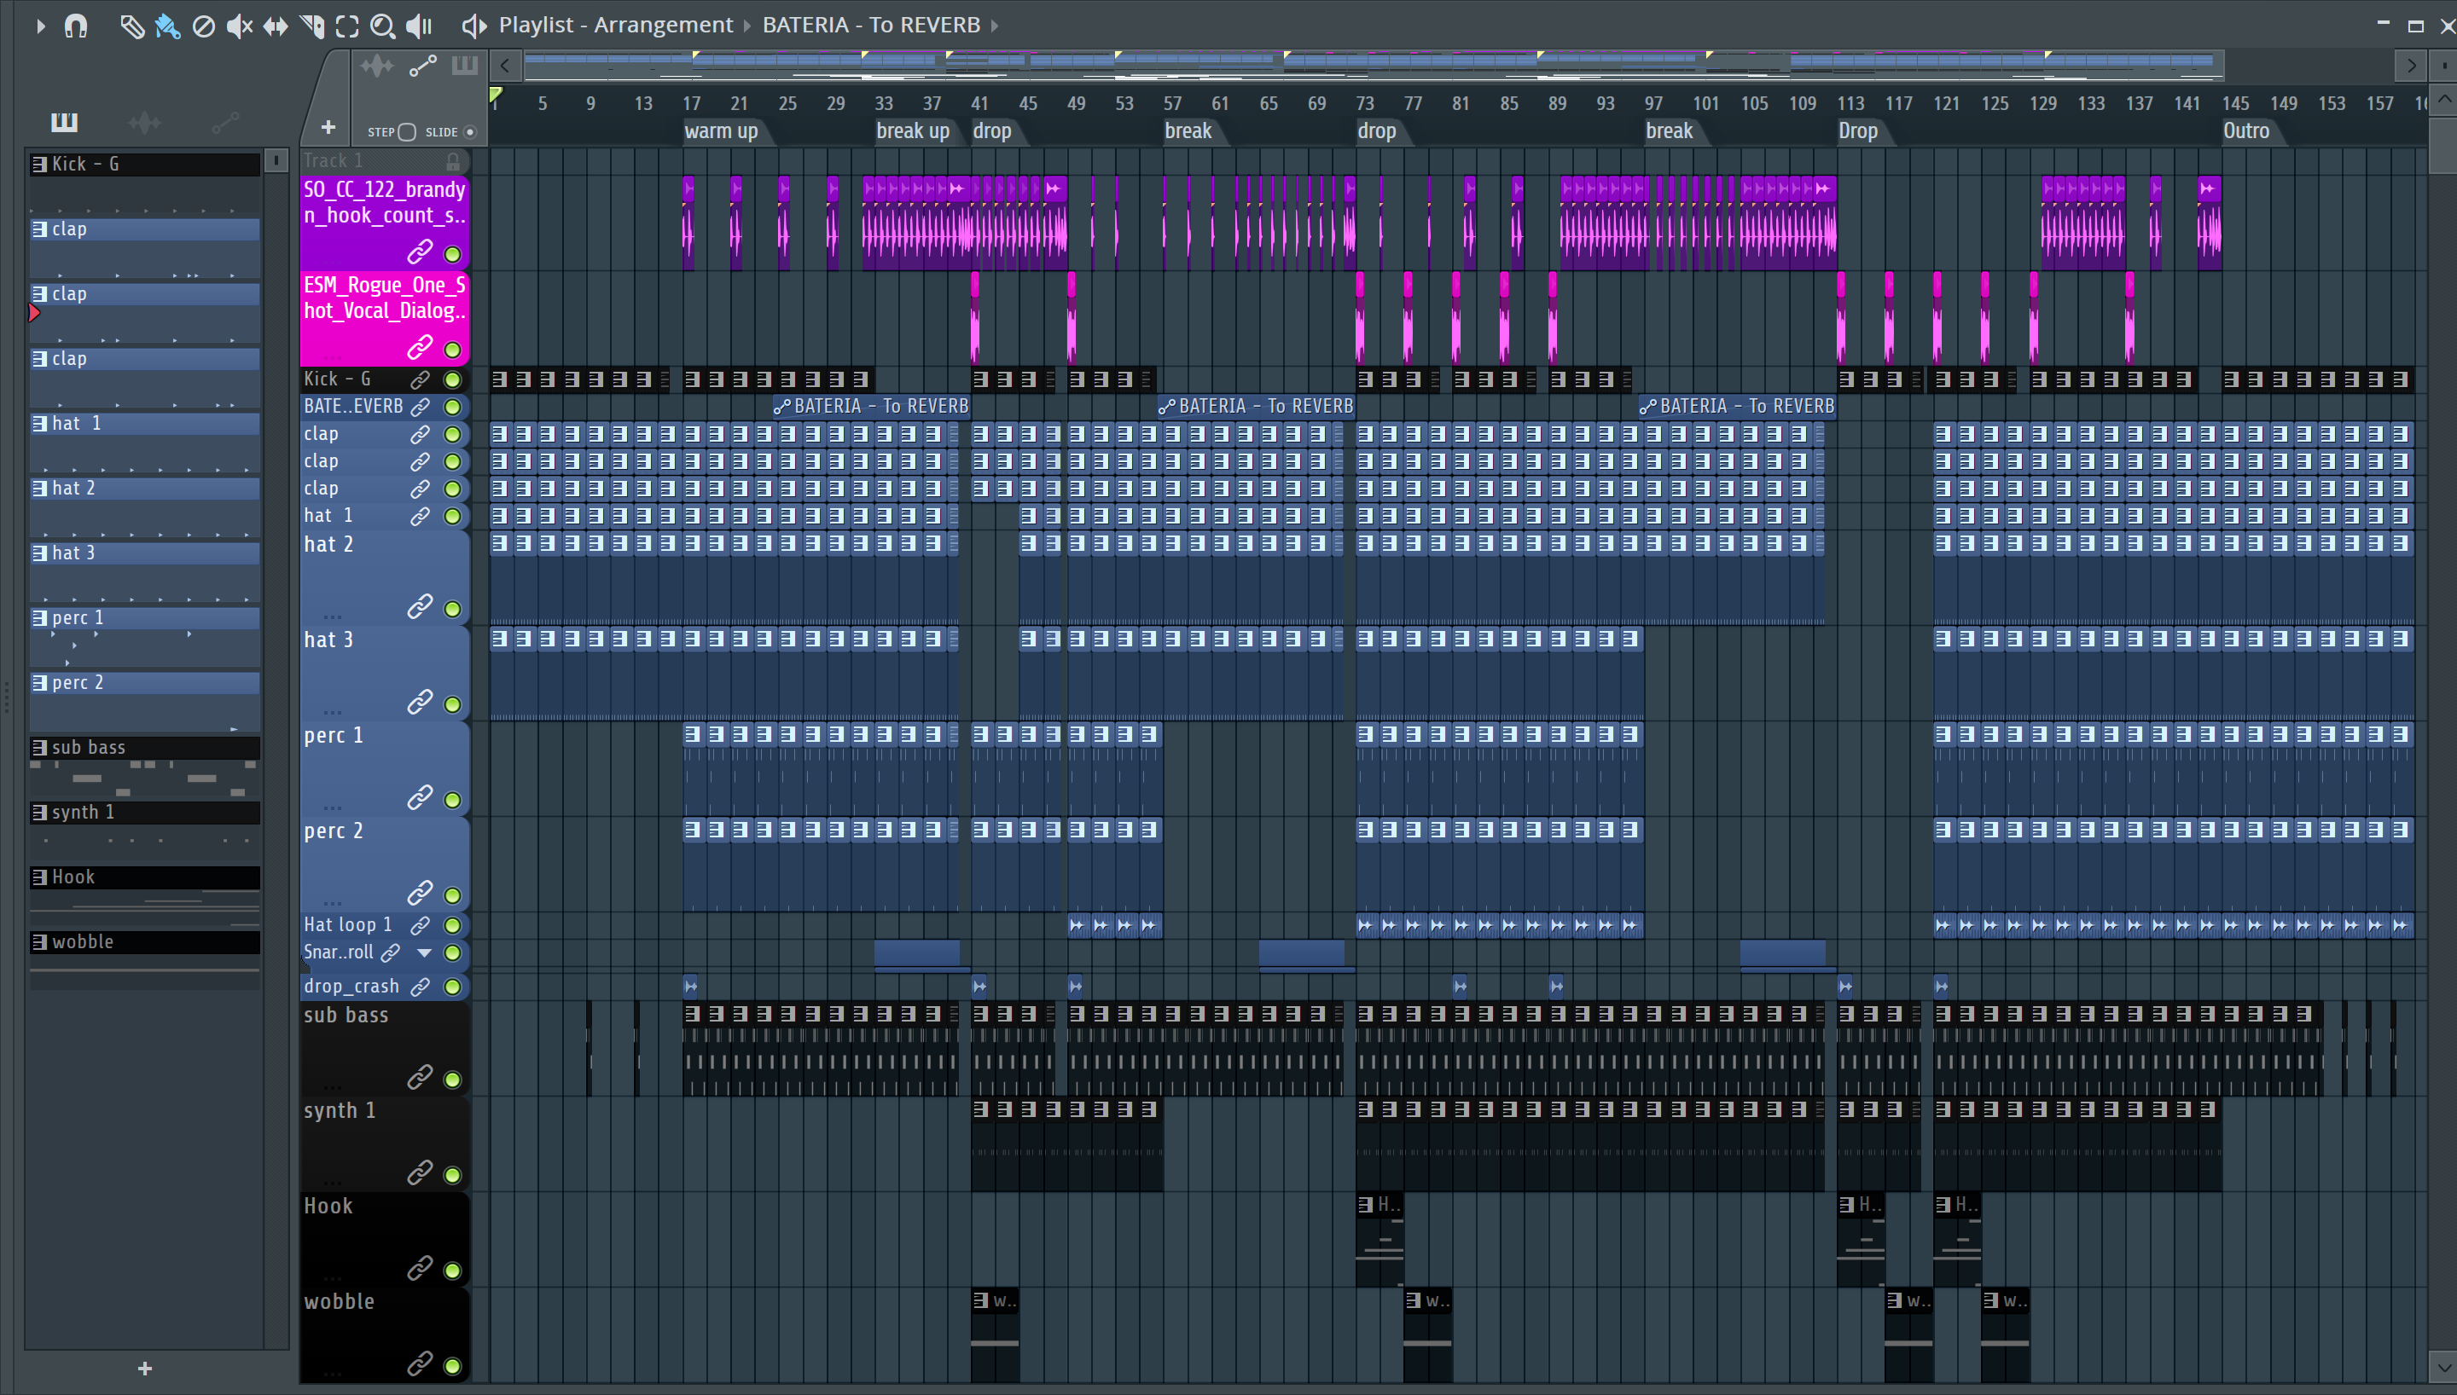2457x1395 pixels.
Task: Mute the wobble playlist track
Action: 452,1366
